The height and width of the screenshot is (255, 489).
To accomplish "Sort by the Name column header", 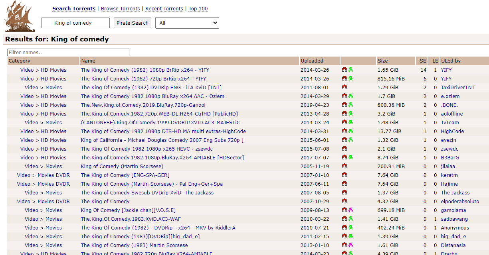I will point(88,61).
